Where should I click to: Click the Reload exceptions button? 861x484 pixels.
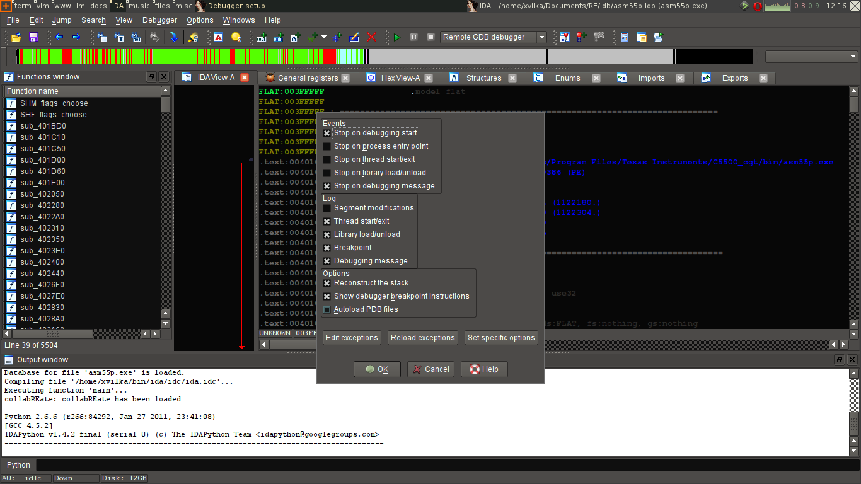(x=422, y=338)
